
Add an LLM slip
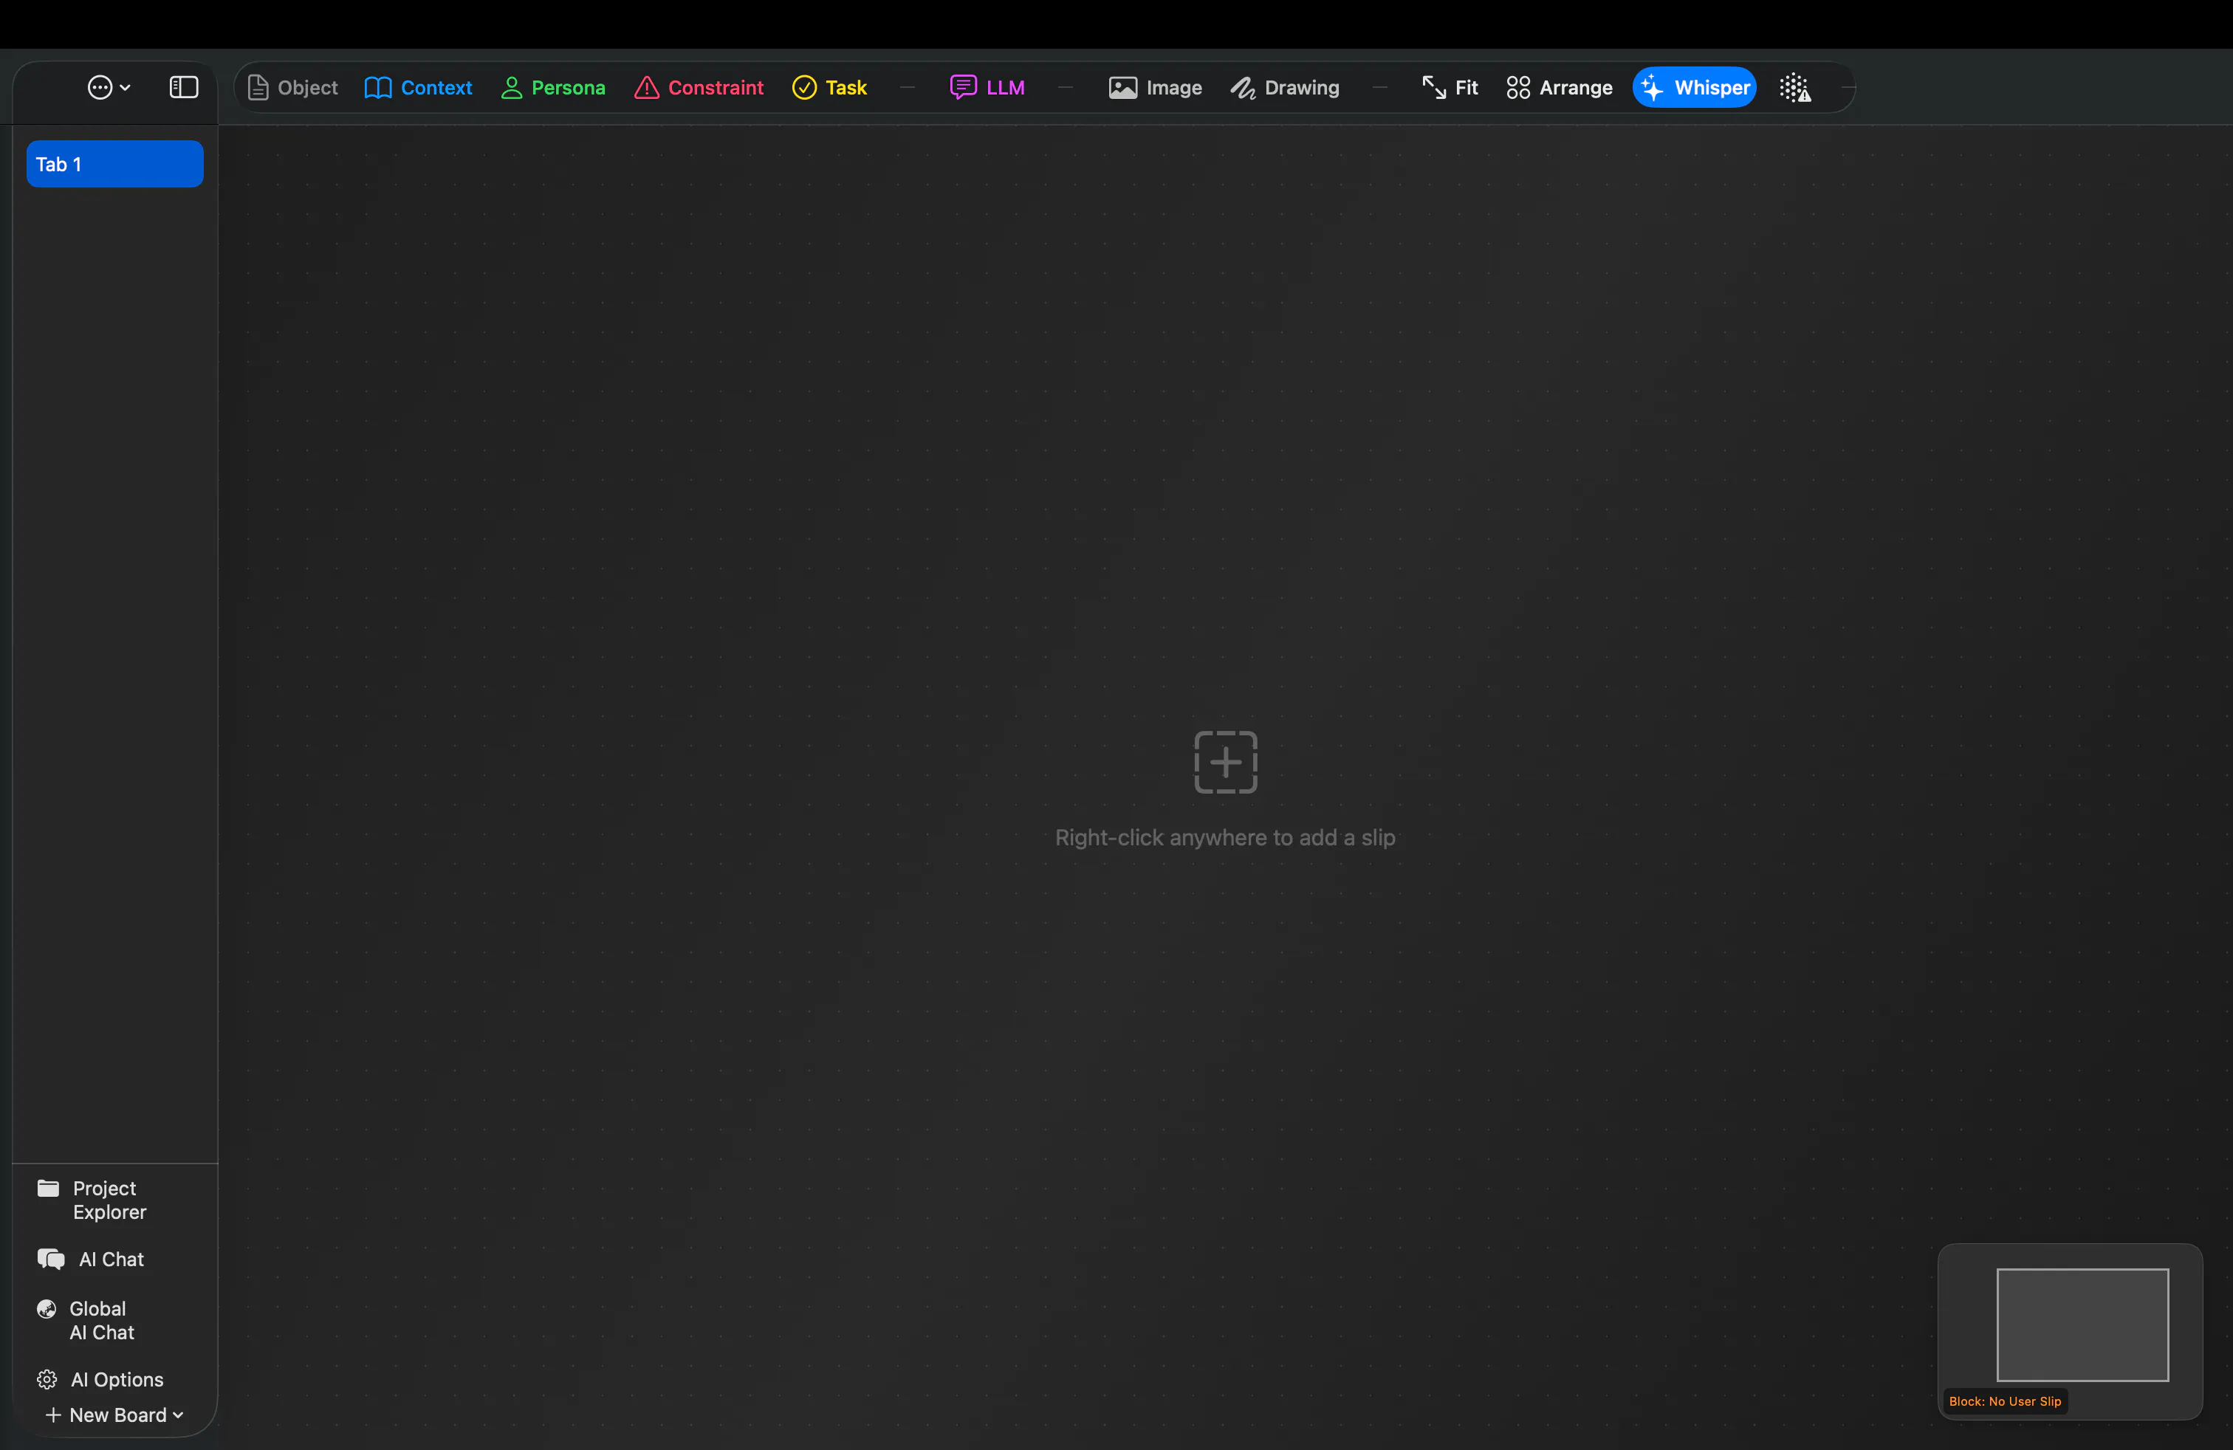click(987, 87)
